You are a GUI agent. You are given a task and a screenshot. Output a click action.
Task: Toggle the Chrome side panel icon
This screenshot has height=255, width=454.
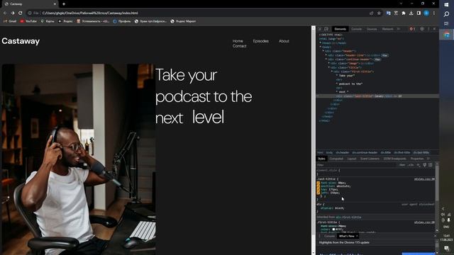click(x=419, y=13)
